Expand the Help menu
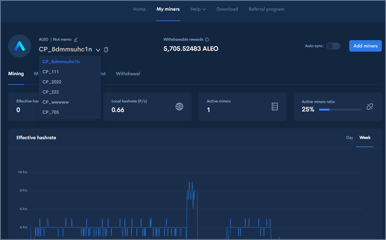386x240 pixels. [x=198, y=9]
